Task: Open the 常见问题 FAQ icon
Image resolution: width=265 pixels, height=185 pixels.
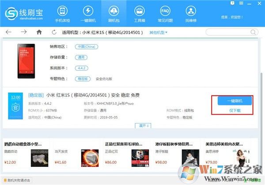Action: pos(165,14)
